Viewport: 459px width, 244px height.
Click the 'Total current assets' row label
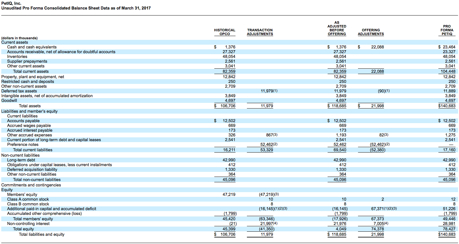pyautogui.click(x=31, y=71)
